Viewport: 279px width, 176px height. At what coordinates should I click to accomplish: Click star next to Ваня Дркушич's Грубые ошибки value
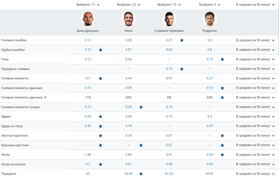100,50
